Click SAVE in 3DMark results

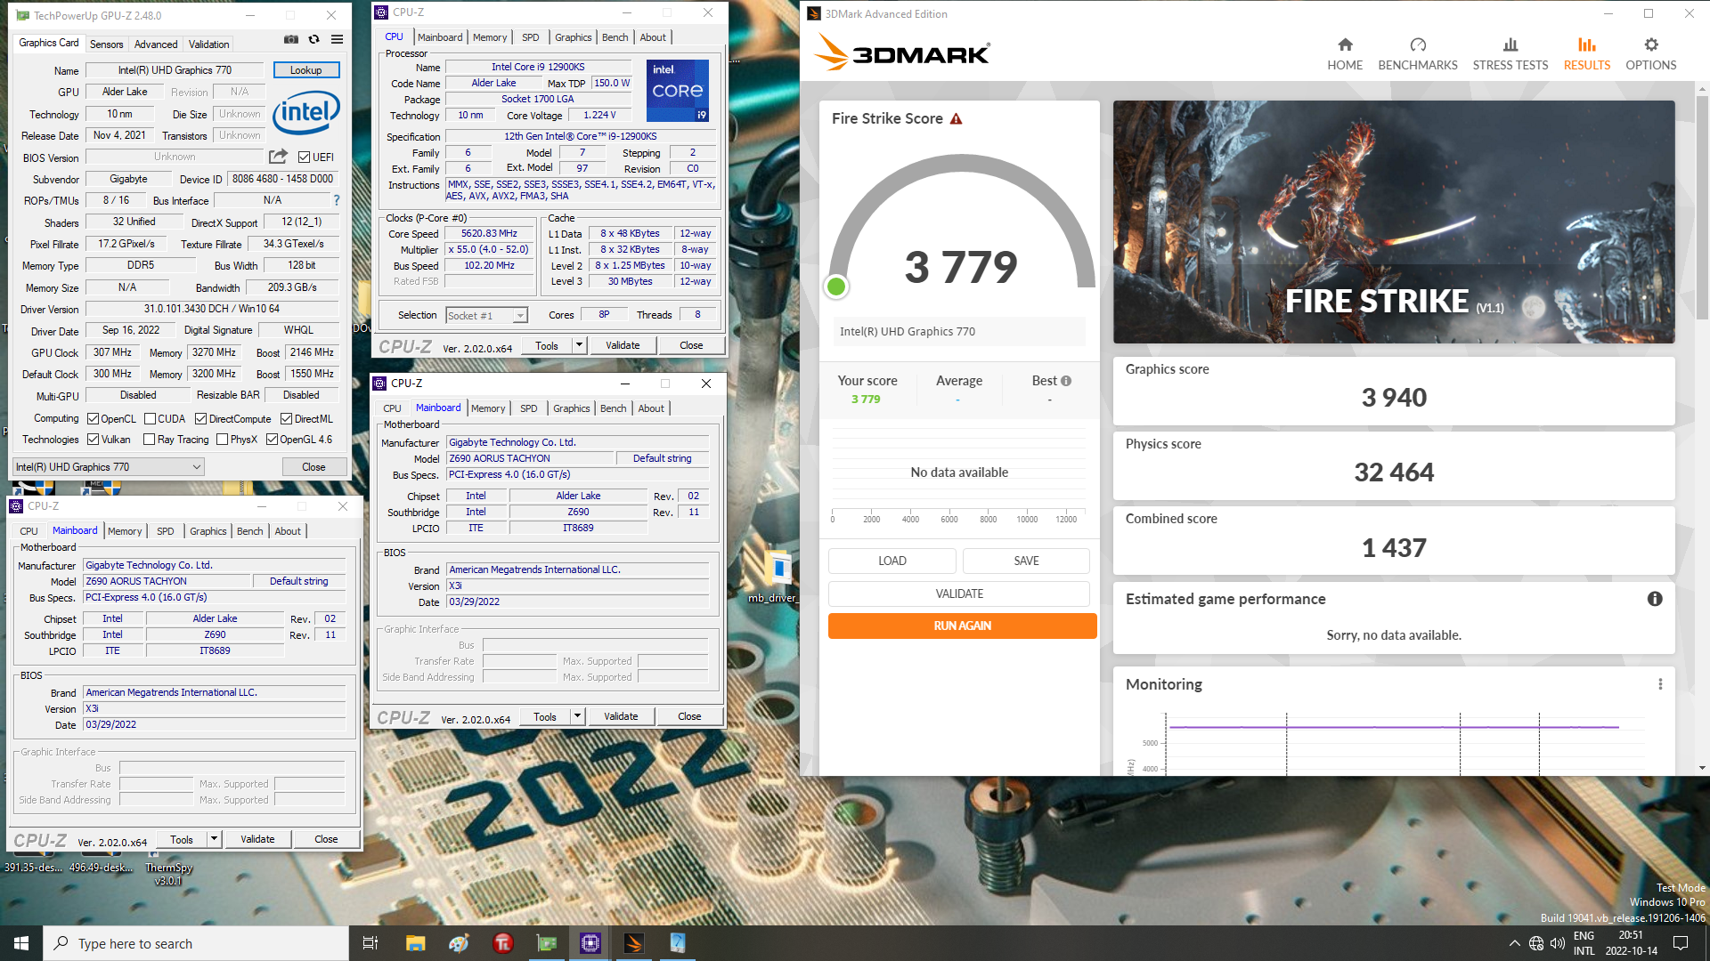(x=1026, y=561)
